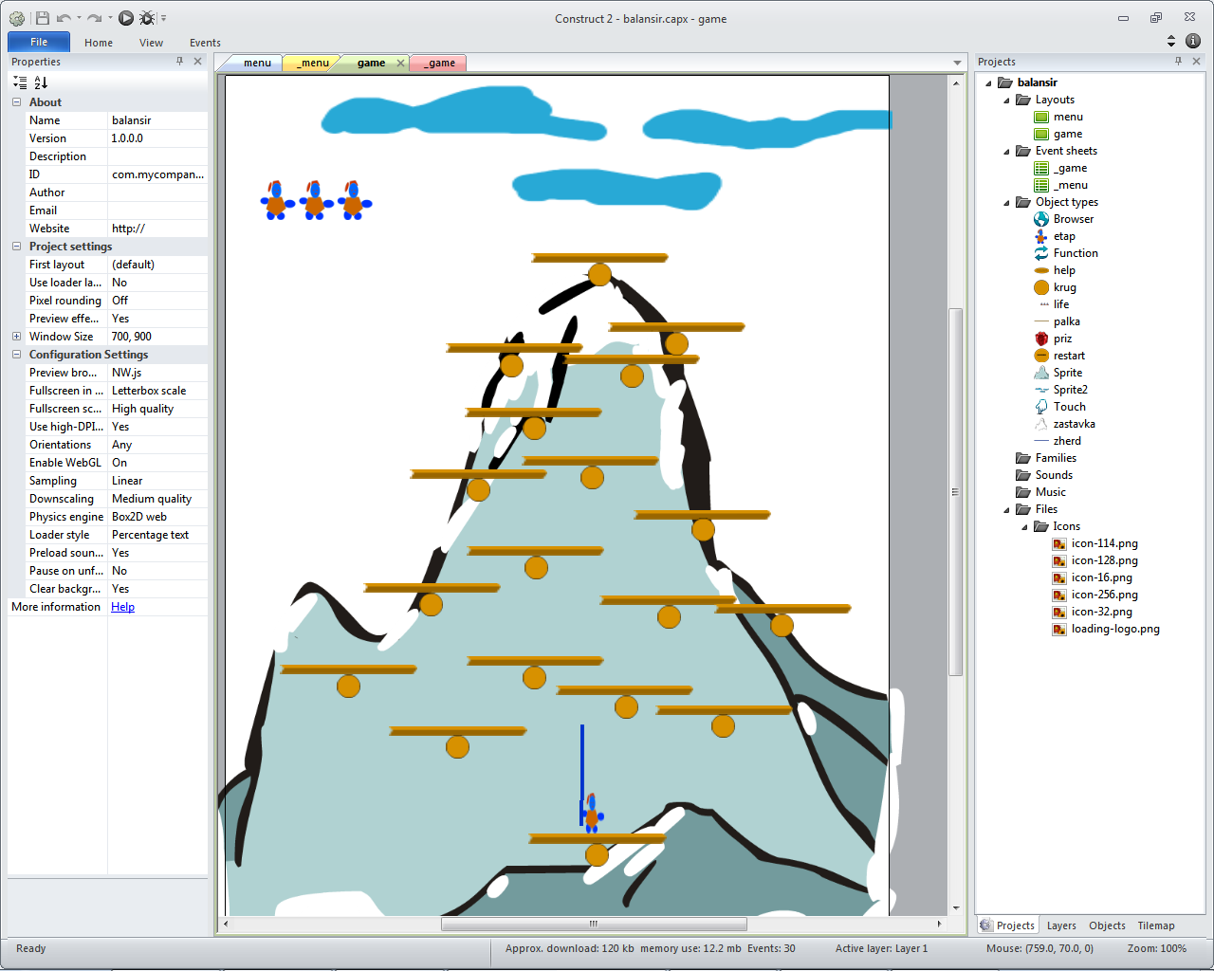
Task: Click the layout scroll down arrow
Action: [956, 908]
